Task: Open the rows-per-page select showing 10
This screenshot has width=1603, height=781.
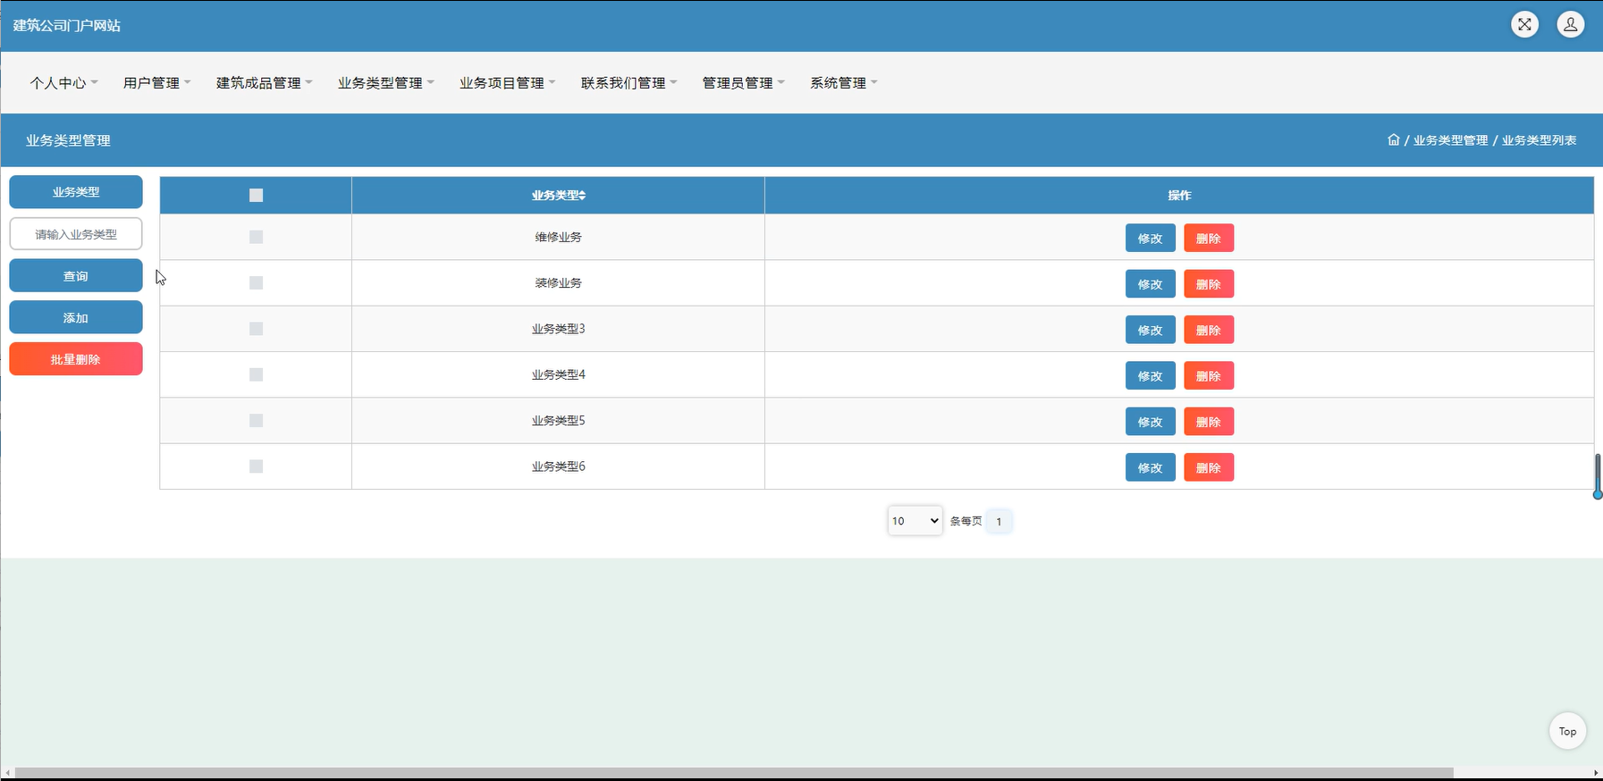Action: click(915, 521)
